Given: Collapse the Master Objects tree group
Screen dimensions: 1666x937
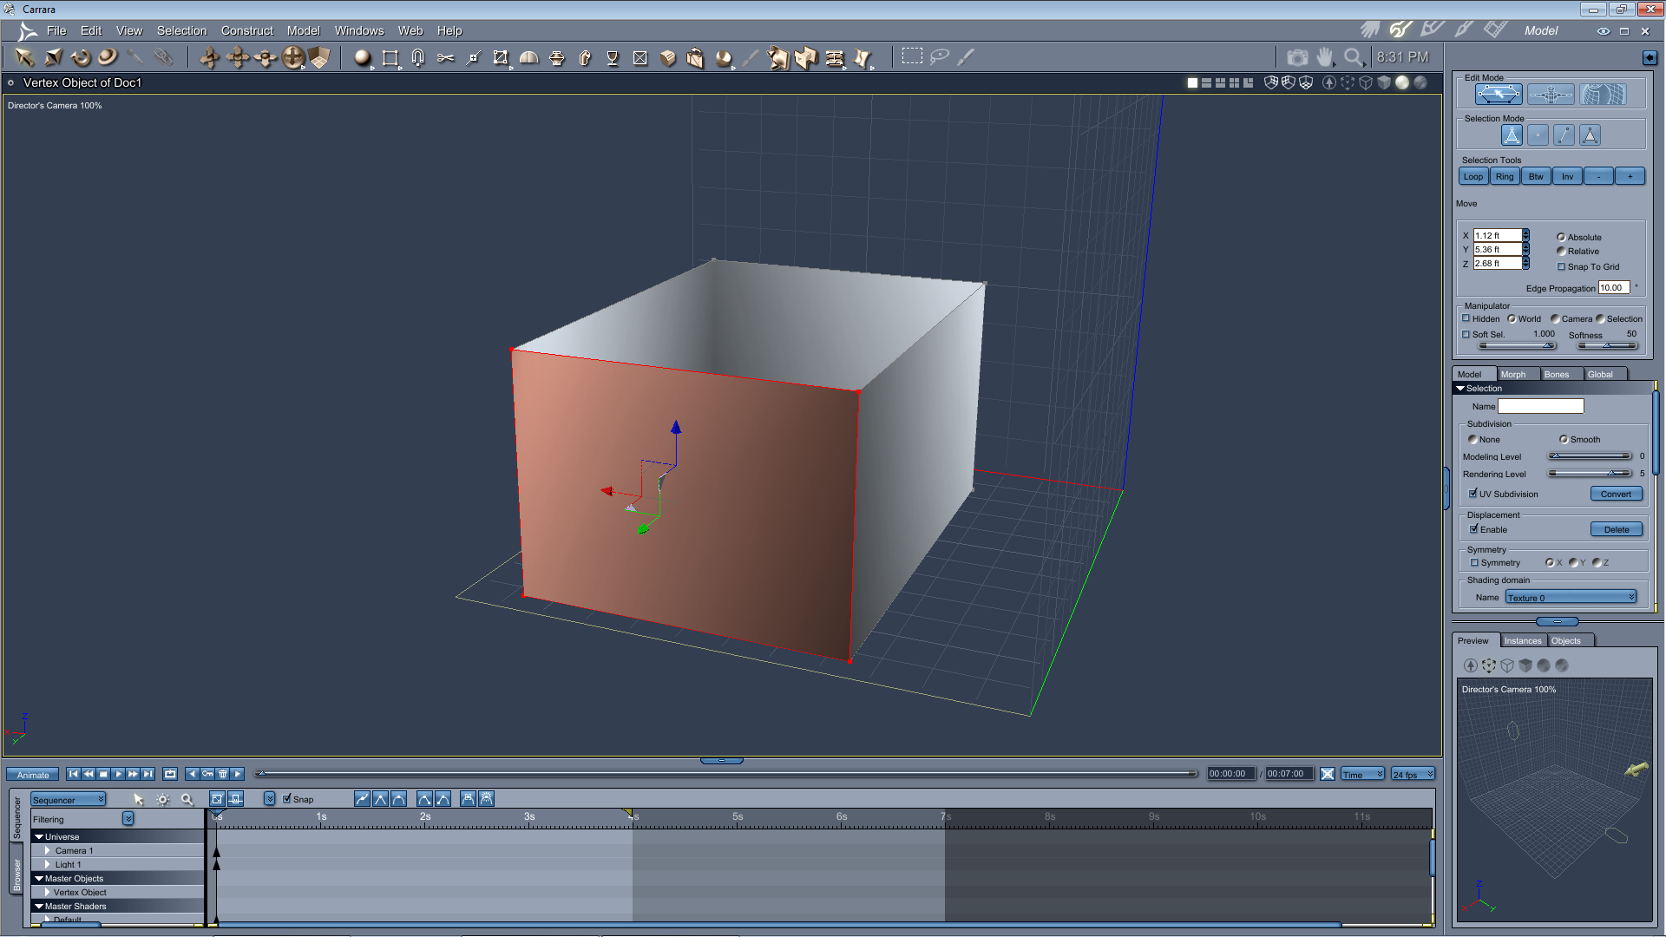Looking at the screenshot, I should pyautogui.click(x=39, y=879).
